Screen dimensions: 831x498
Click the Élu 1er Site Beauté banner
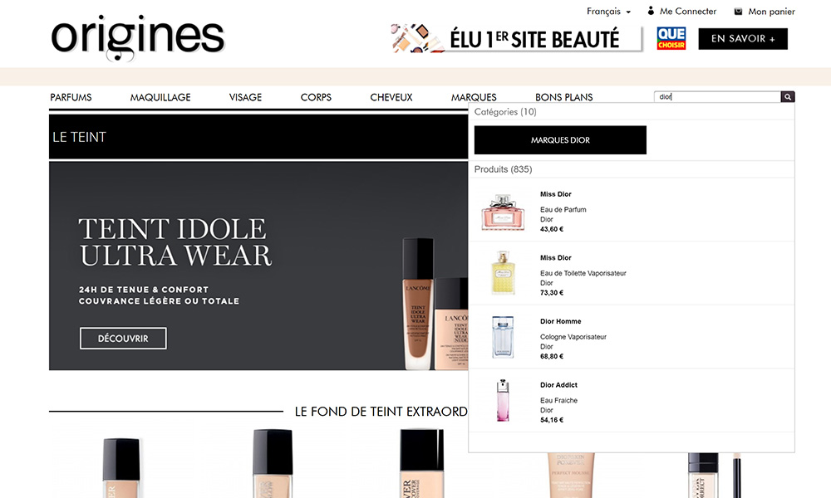pos(517,38)
